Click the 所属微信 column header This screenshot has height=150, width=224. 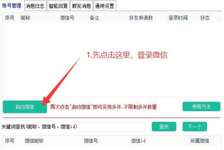(x=200, y=141)
